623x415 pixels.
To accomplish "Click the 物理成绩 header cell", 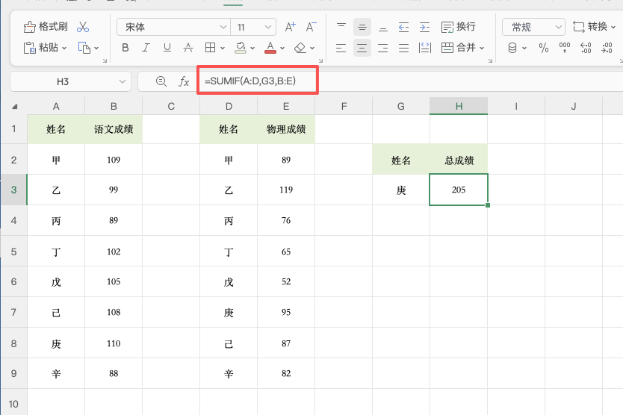I will [x=286, y=129].
